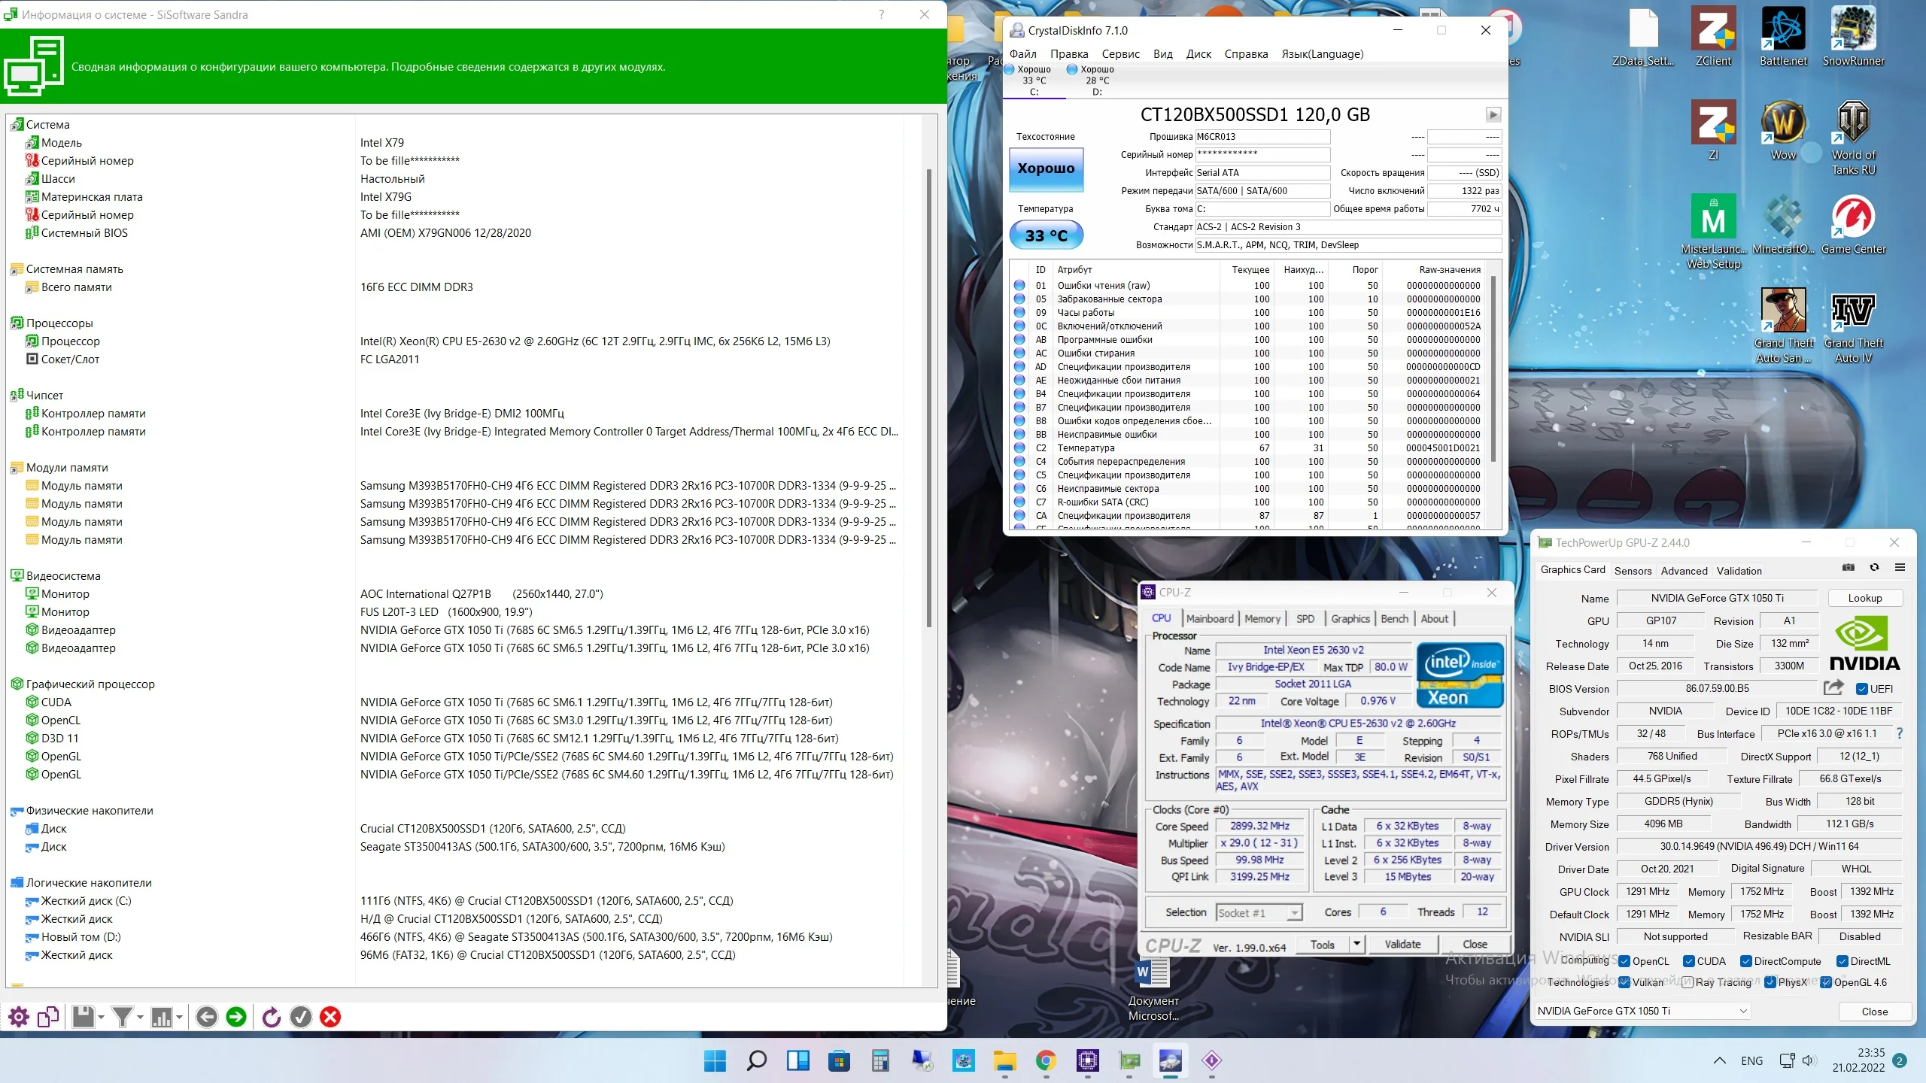Switch to the Sensors tab in GPU-Z

click(1633, 571)
